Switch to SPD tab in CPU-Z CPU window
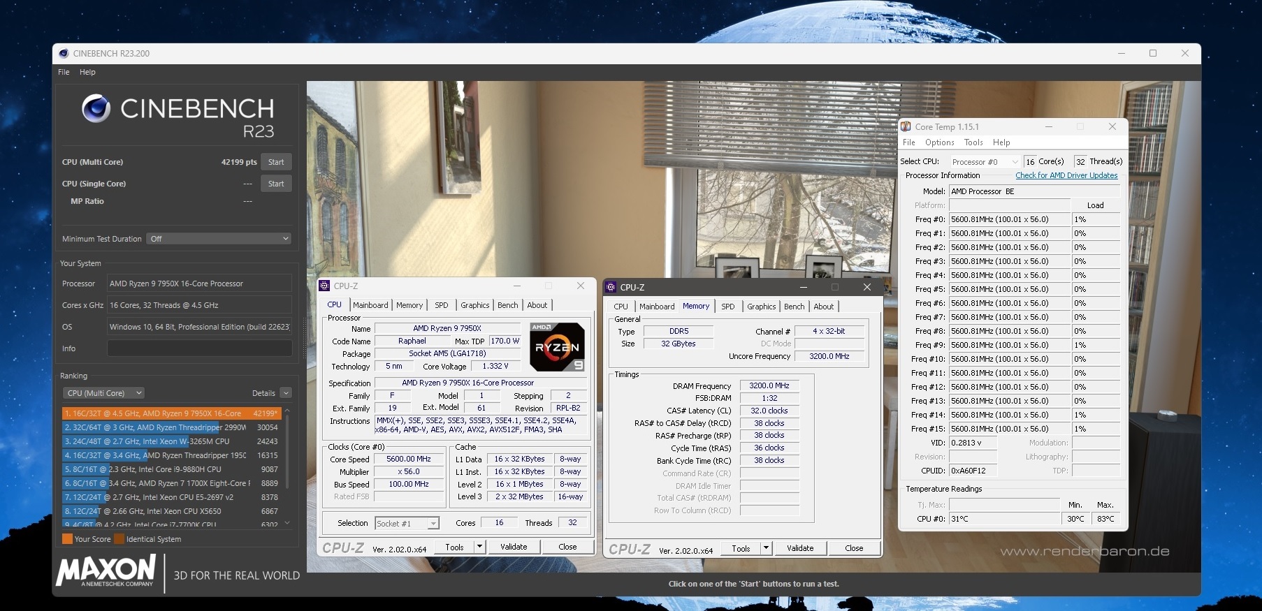Viewport: 1262px width, 611px height. (x=442, y=305)
